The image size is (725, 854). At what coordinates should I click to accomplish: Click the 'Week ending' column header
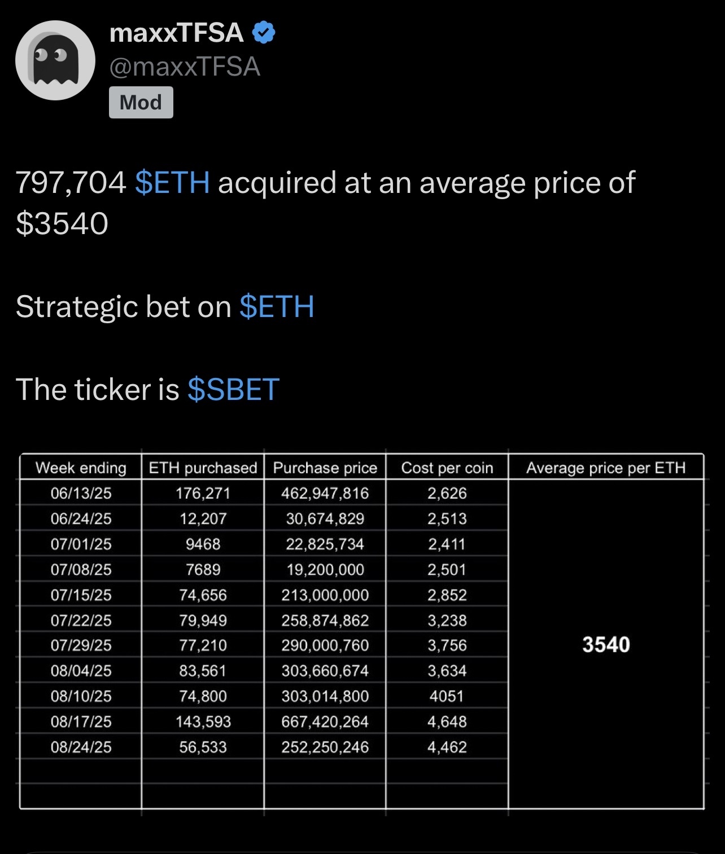(x=81, y=468)
